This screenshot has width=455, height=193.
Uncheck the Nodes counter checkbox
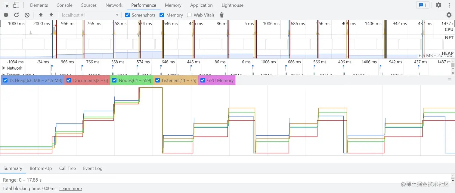tap(114, 80)
